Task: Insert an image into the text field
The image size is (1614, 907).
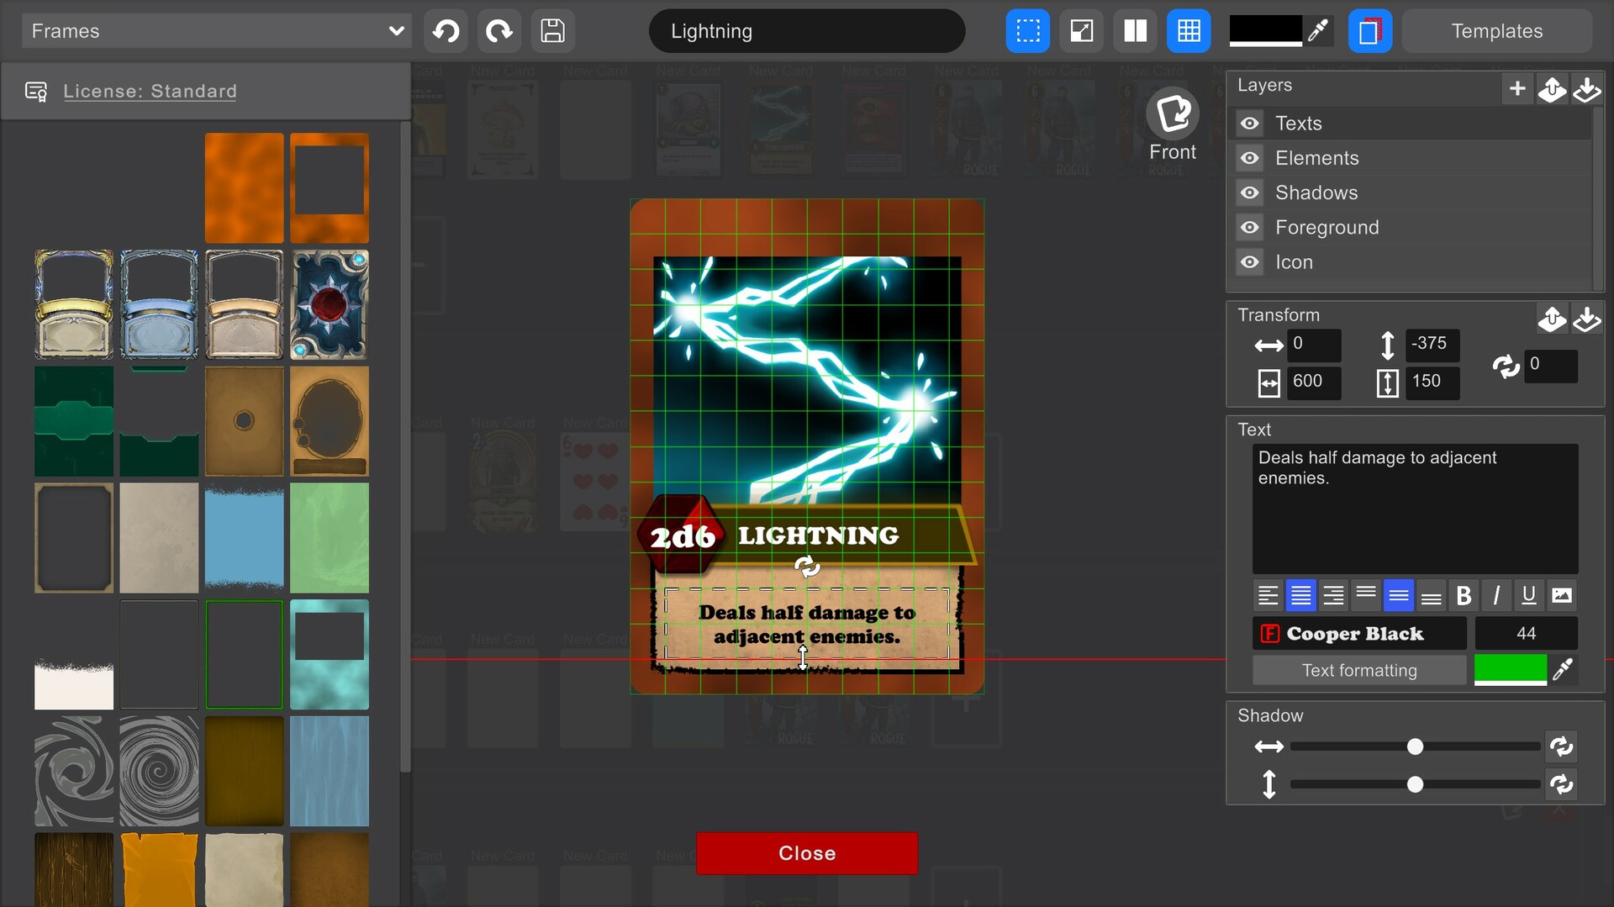Action: click(x=1563, y=595)
